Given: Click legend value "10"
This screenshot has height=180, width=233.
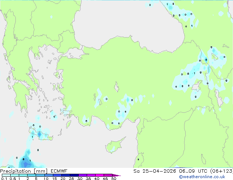Looking at the screenshot, I should click(x=46, y=179).
